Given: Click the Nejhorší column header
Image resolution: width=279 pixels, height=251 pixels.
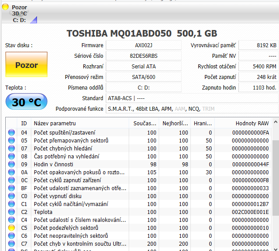Looking at the screenshot, I should tap(175, 123).
